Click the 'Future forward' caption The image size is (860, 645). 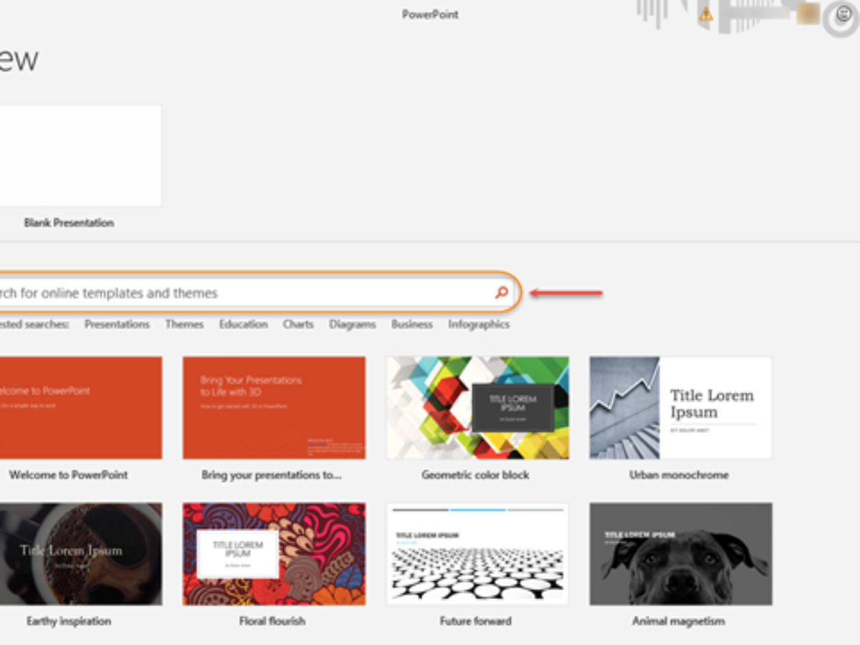point(476,621)
